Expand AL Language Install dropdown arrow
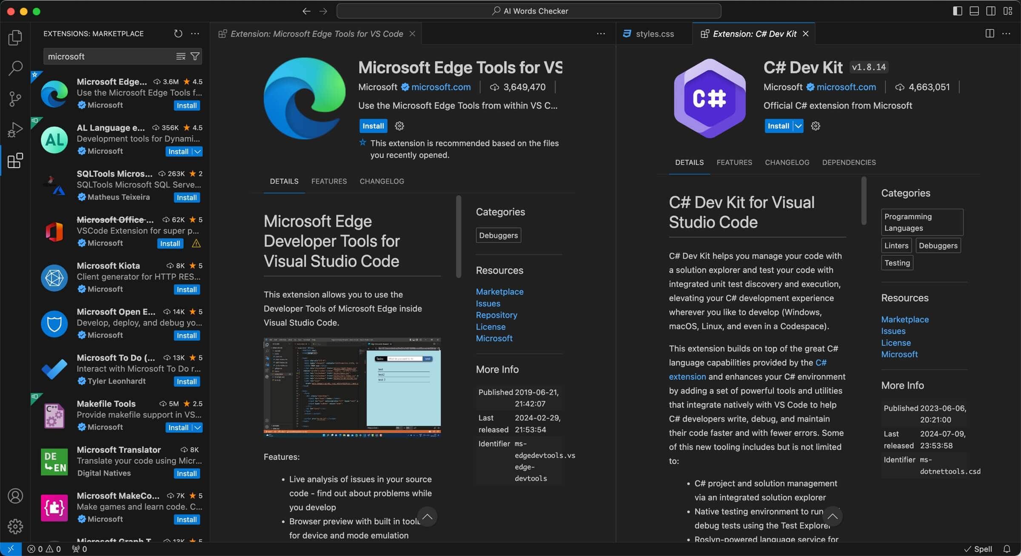Image resolution: width=1021 pixels, height=556 pixels. pyautogui.click(x=197, y=152)
